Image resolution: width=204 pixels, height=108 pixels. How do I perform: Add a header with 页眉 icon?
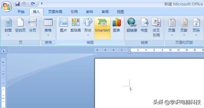click(x=172, y=22)
